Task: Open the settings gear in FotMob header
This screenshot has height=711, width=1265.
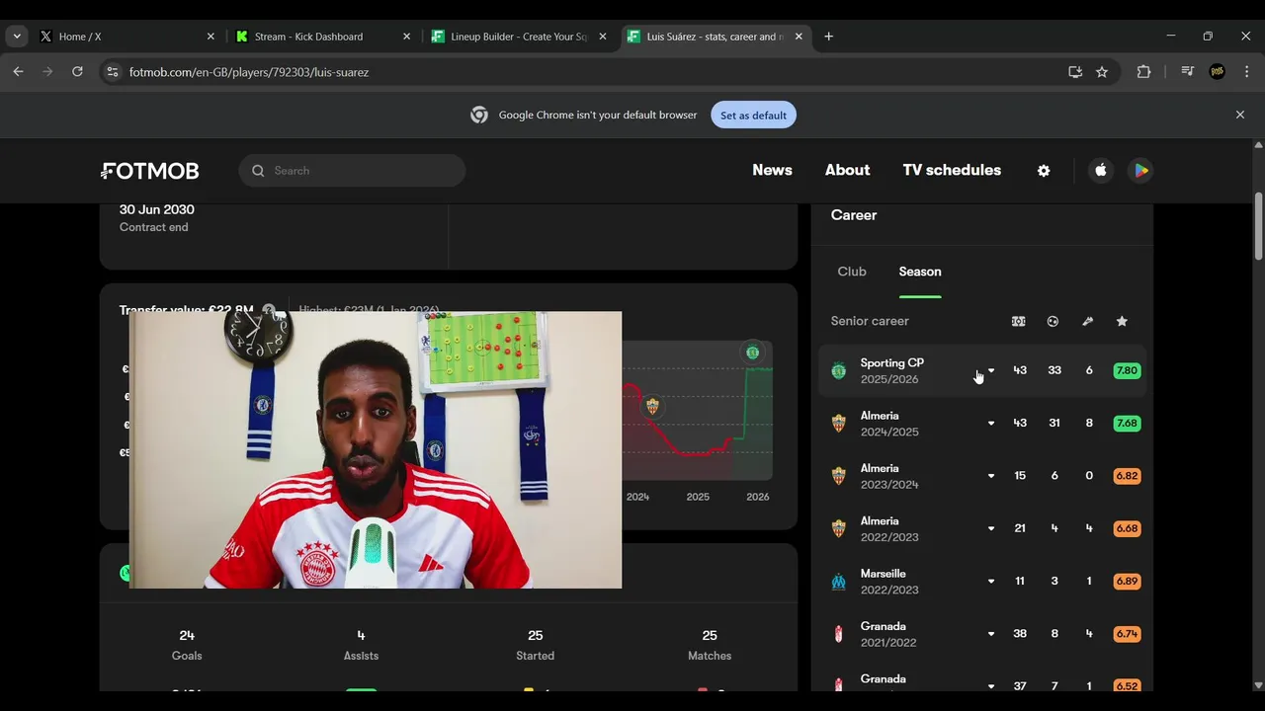Action: pyautogui.click(x=1044, y=171)
